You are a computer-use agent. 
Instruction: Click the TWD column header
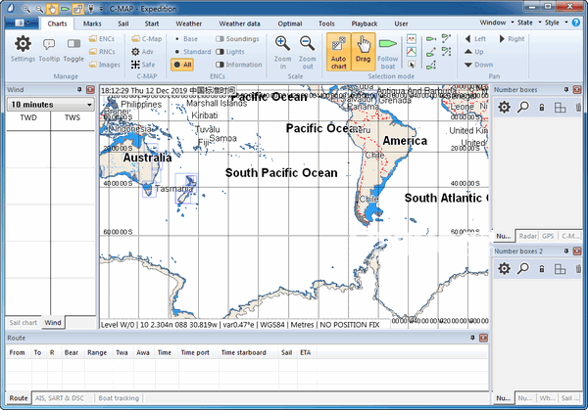(x=28, y=117)
